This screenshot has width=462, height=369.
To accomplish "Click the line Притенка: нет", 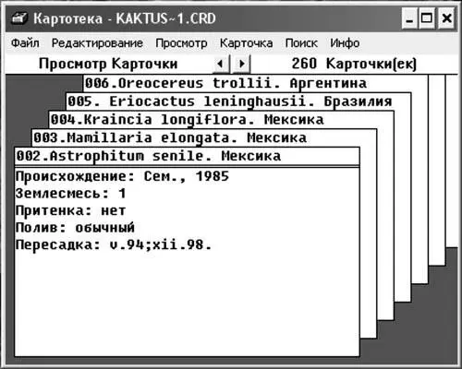I will pyautogui.click(x=70, y=210).
